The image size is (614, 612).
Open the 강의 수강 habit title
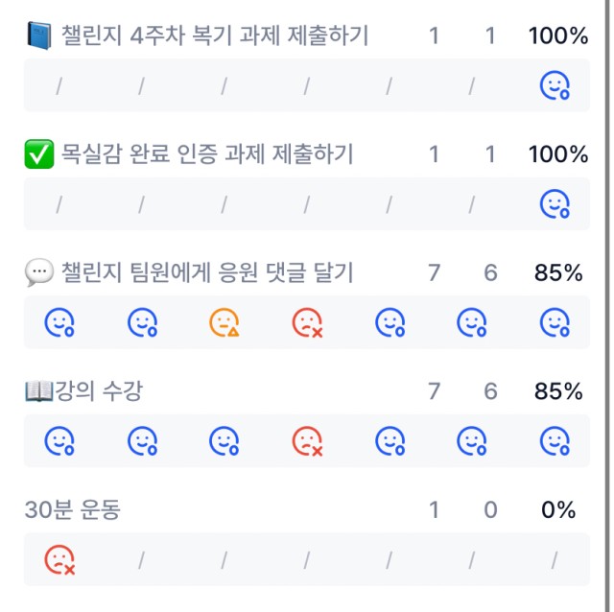pos(99,390)
